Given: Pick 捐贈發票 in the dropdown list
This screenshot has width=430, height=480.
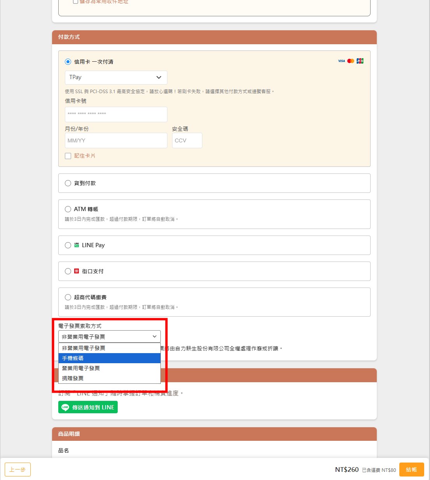Looking at the screenshot, I should pyautogui.click(x=109, y=378).
